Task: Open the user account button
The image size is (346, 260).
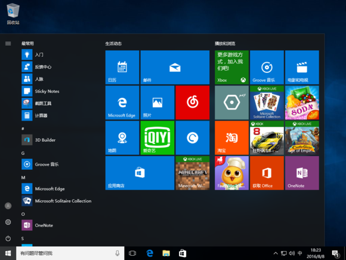Action: pos(8,206)
